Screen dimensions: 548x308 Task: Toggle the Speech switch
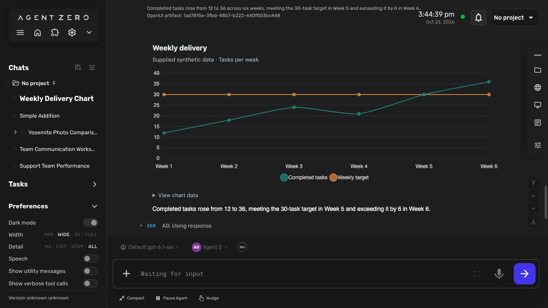(x=90, y=259)
